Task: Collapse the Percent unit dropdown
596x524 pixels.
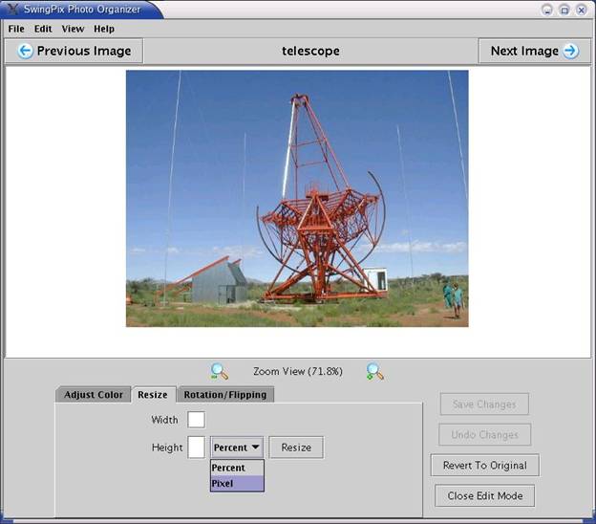Action: point(237,447)
